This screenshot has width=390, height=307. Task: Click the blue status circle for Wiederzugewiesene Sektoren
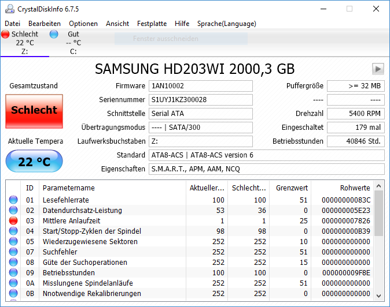[x=13, y=241]
